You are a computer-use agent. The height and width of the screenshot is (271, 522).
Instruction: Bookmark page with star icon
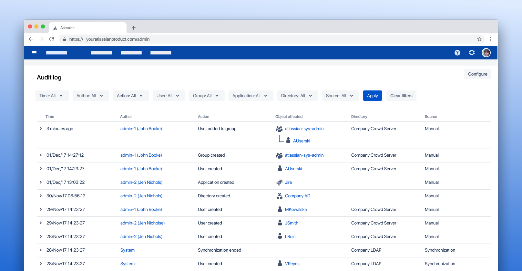(x=479, y=39)
